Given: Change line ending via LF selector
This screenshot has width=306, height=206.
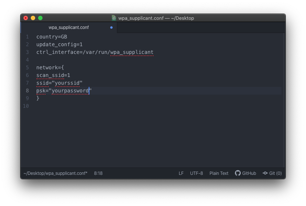Looking at the screenshot, I should pos(181,173).
